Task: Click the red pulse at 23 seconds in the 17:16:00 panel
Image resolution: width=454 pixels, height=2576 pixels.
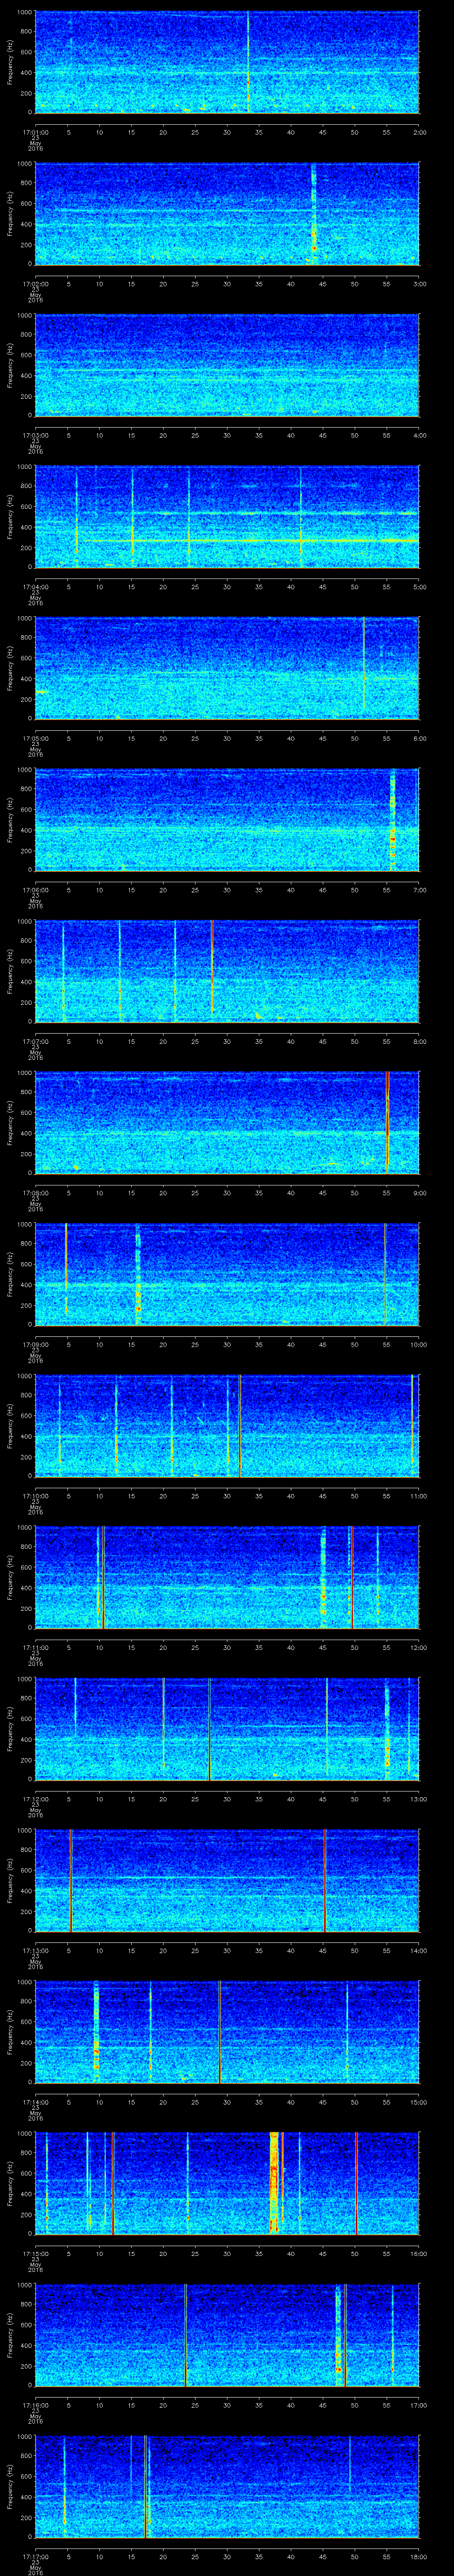Action: (x=186, y=2335)
